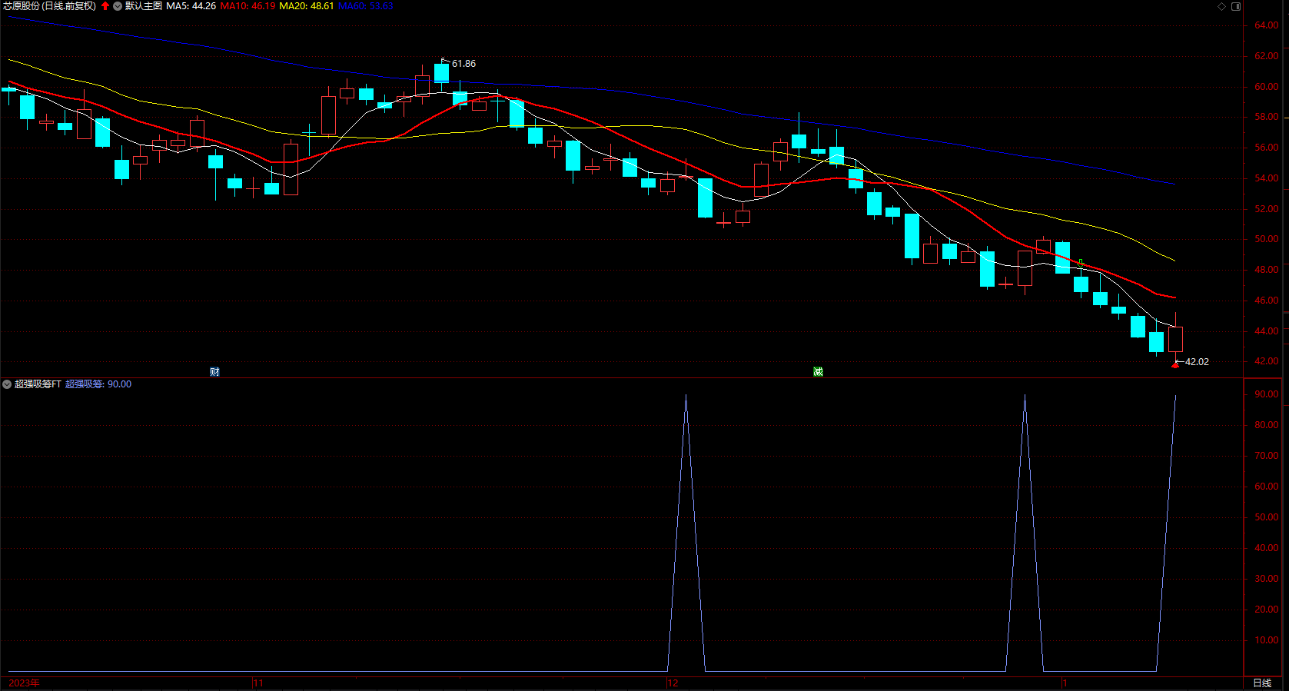The width and height of the screenshot is (1289, 691).
Task: Click the 默认主图 label
Action: (x=144, y=6)
